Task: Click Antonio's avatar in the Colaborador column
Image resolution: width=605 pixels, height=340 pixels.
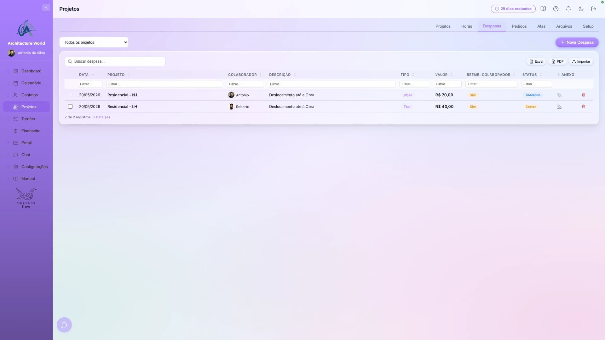Action: [231, 95]
